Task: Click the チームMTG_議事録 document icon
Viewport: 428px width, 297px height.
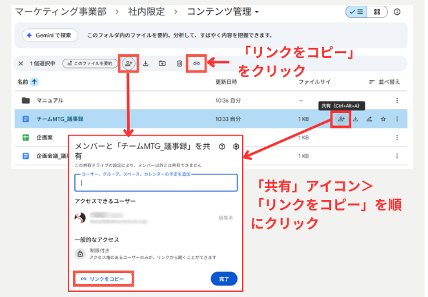Action: 26,119
